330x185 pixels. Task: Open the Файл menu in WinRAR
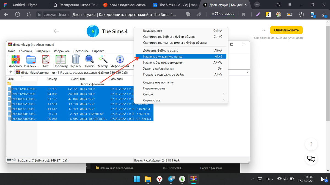click(12, 51)
